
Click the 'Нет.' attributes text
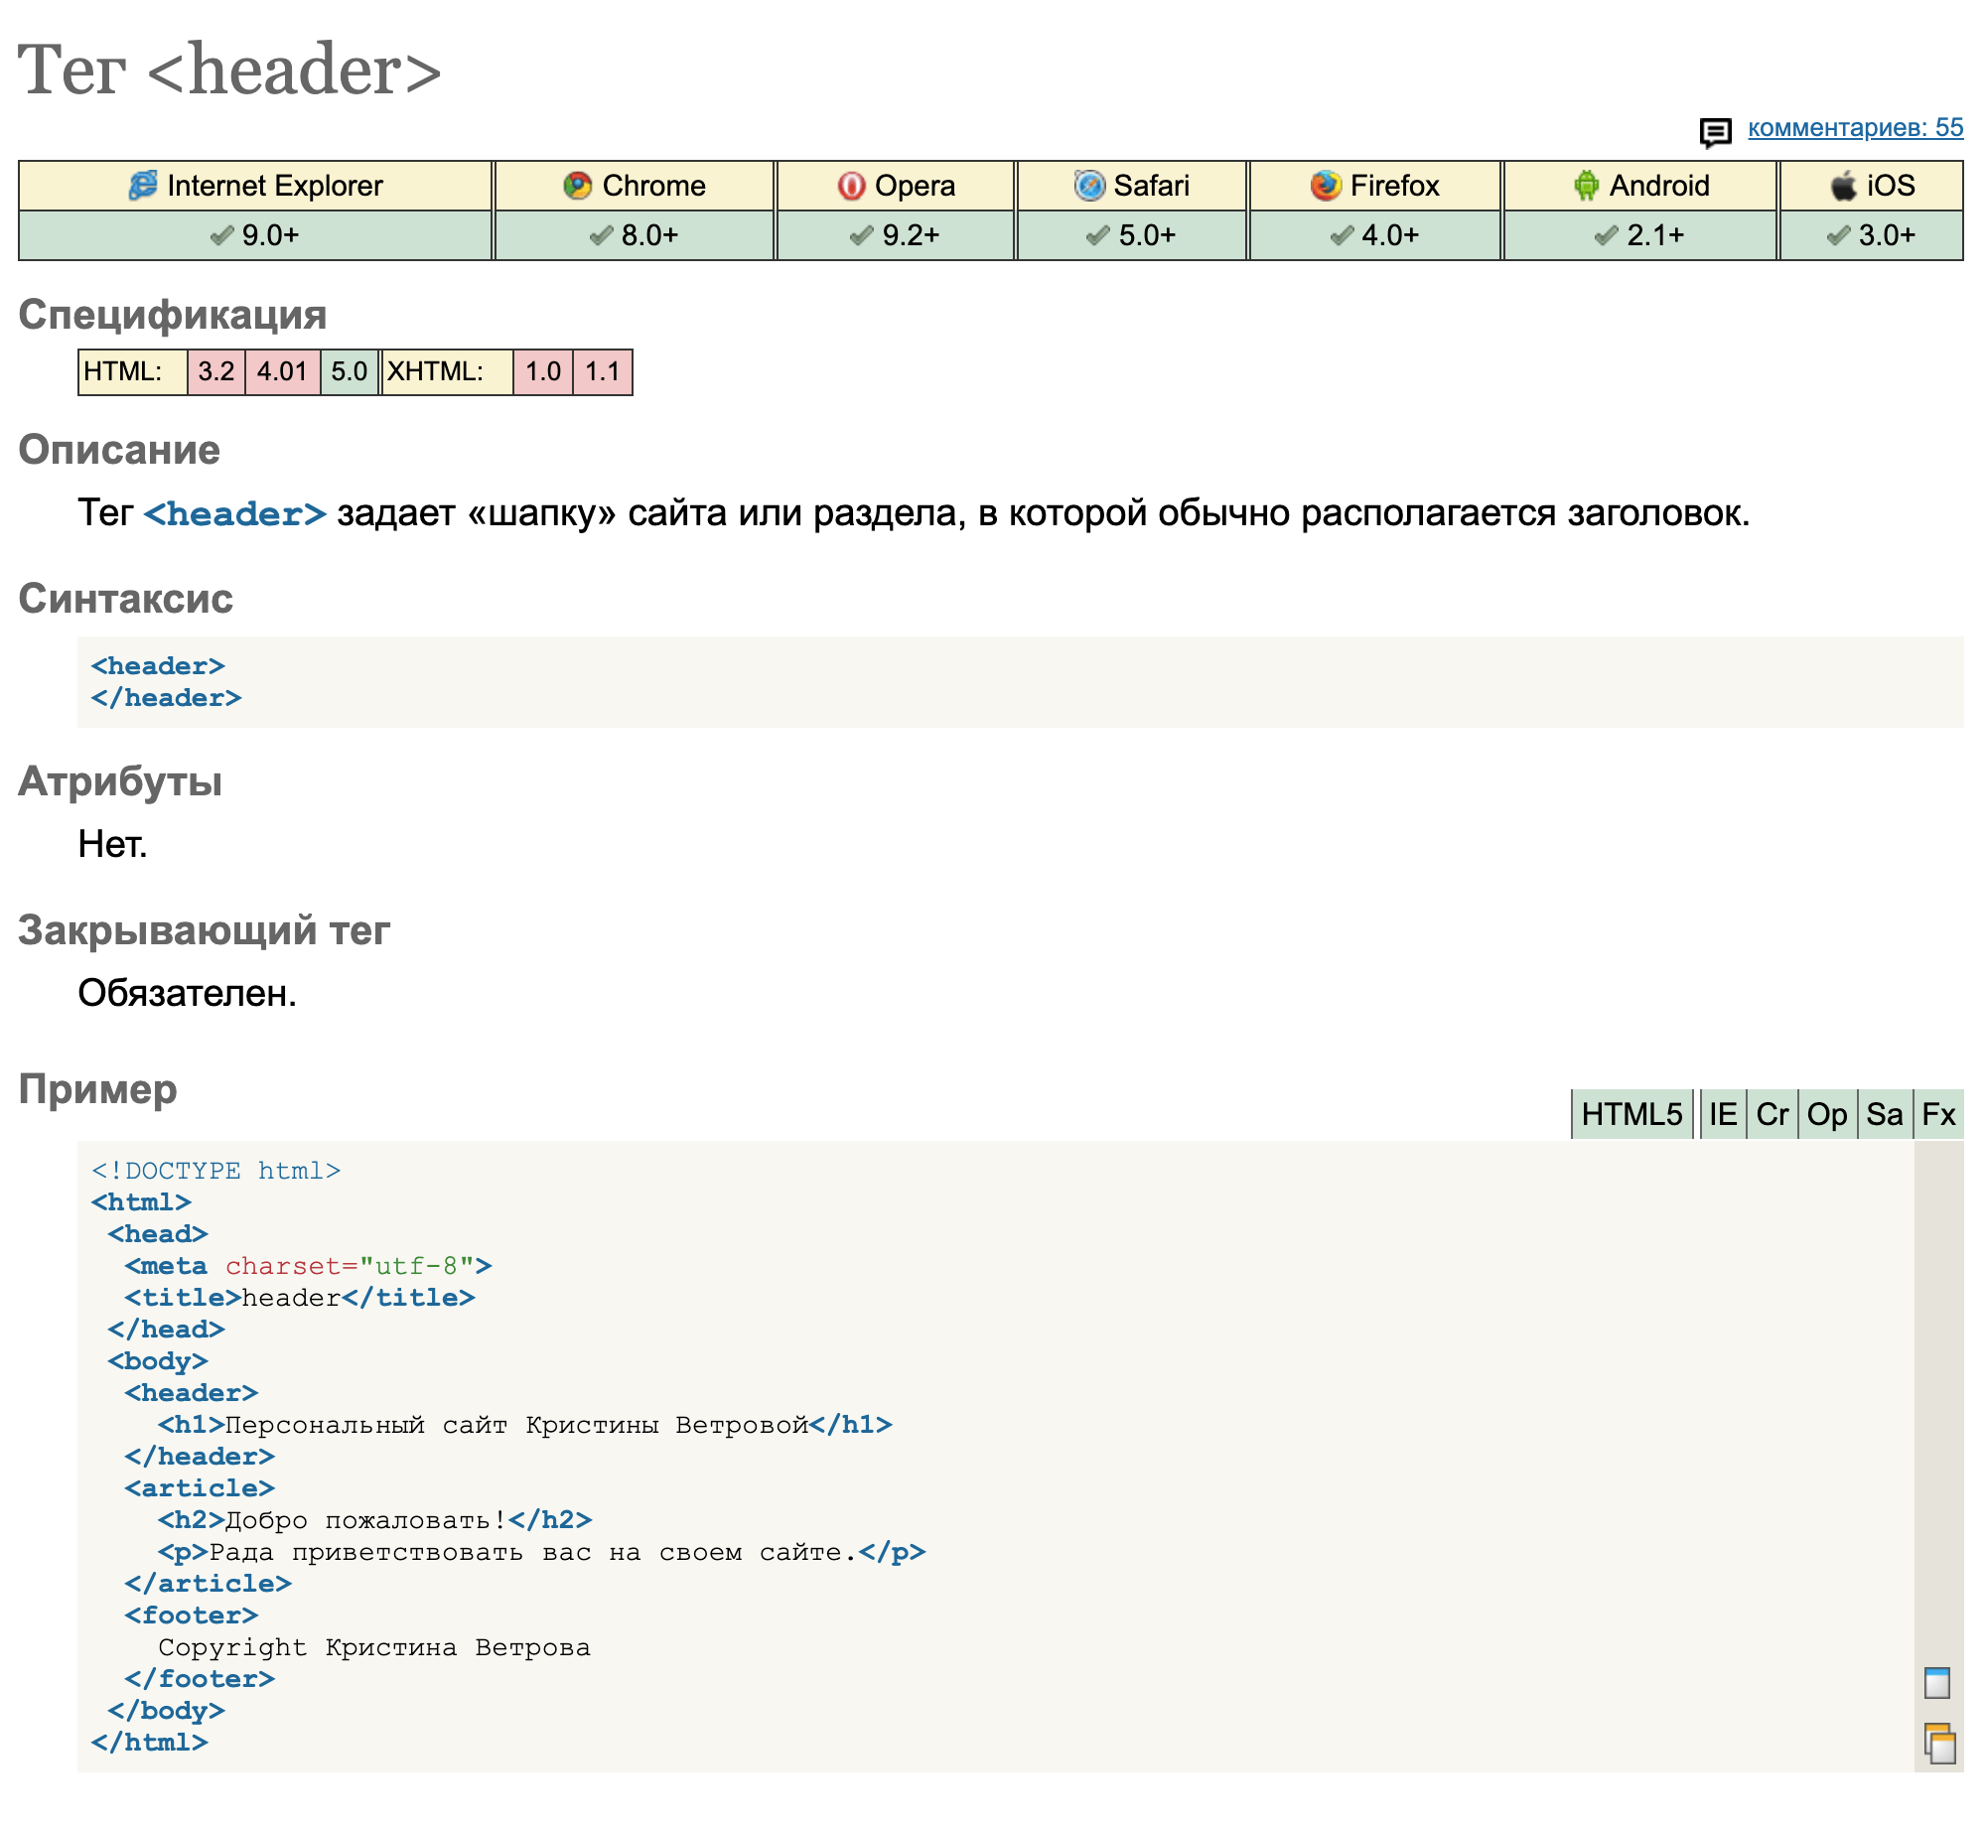click(112, 844)
